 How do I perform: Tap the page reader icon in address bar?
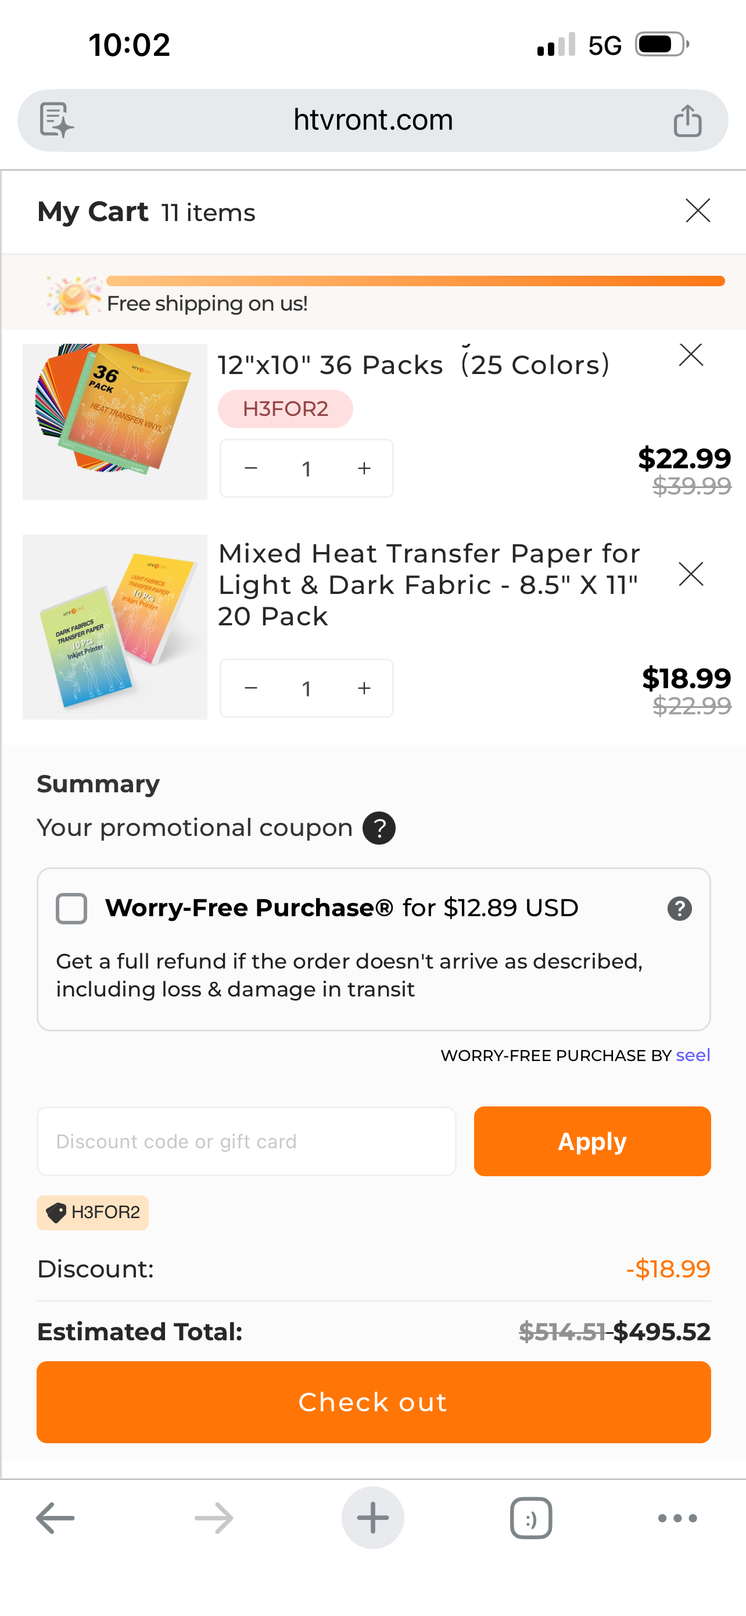point(56,120)
